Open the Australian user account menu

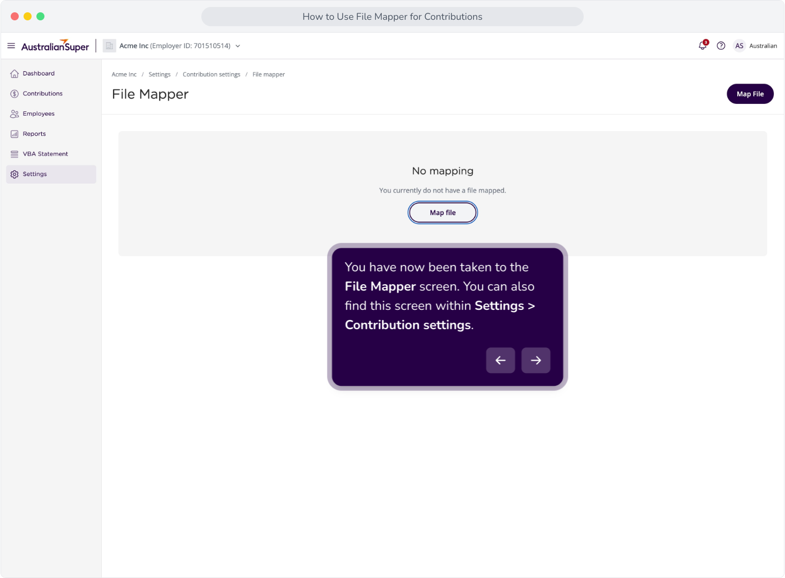(x=763, y=46)
